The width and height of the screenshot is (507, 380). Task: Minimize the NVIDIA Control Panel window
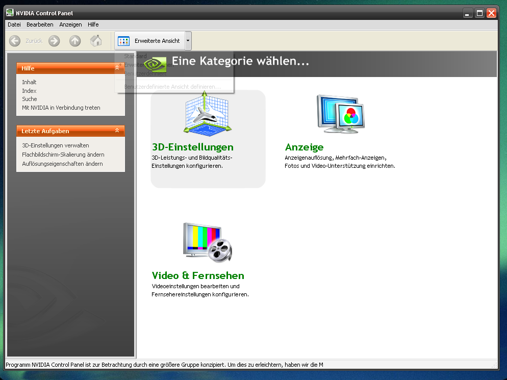467,13
